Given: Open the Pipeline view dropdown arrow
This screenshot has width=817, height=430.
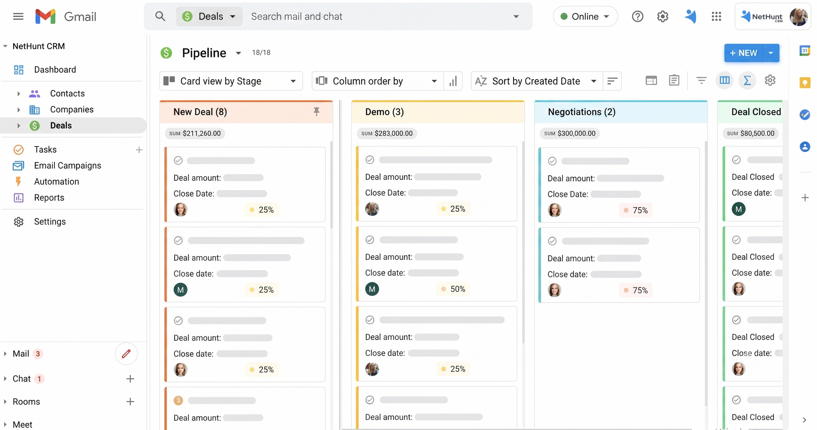Looking at the screenshot, I should pyautogui.click(x=238, y=53).
